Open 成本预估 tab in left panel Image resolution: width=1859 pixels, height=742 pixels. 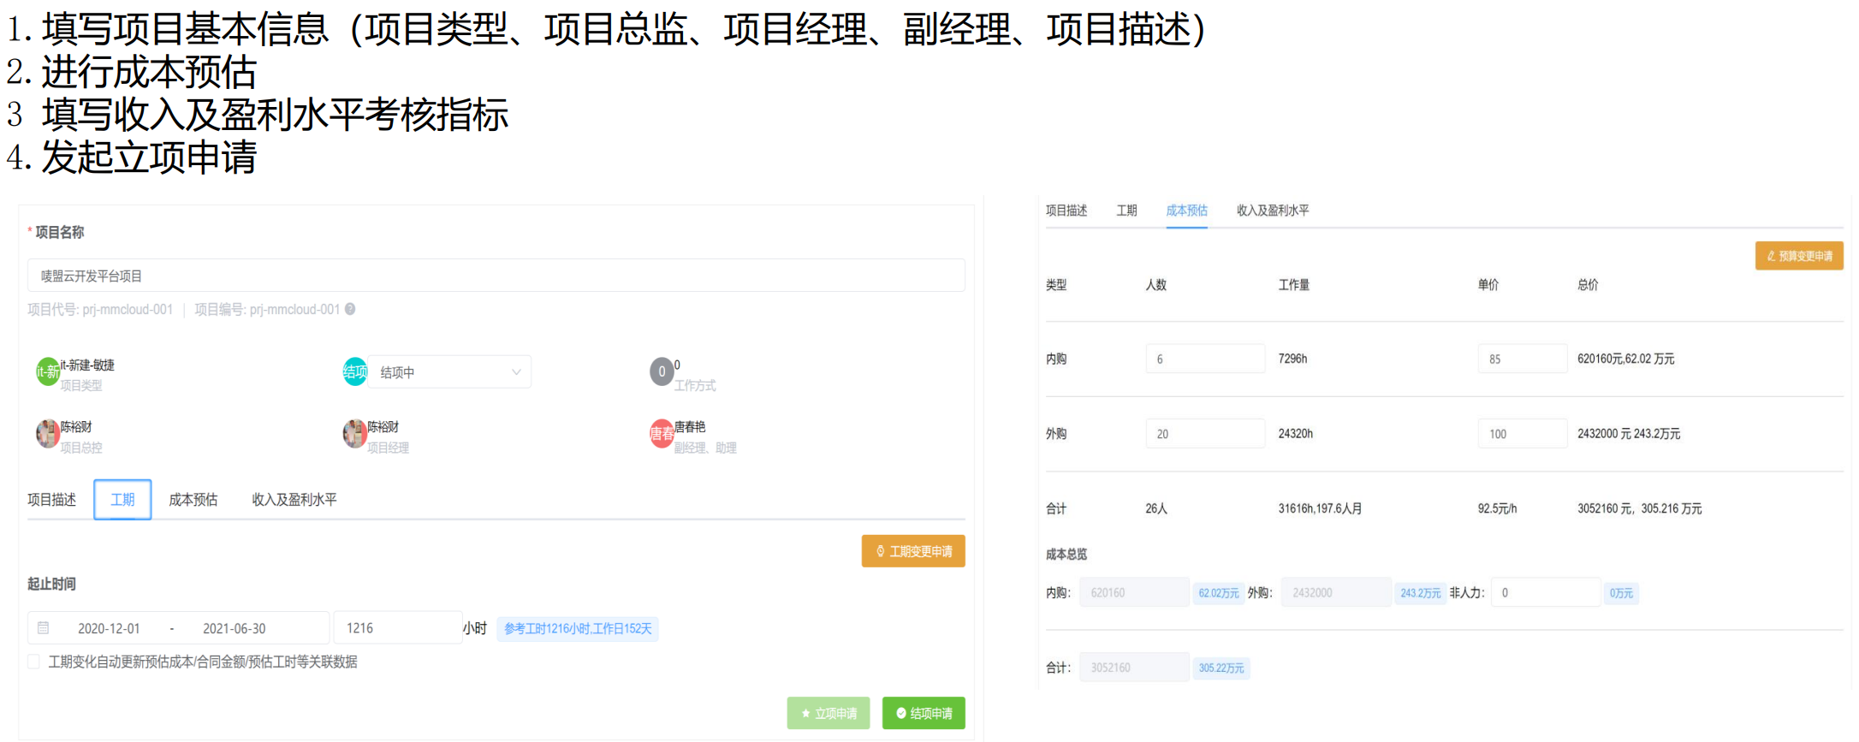(193, 500)
